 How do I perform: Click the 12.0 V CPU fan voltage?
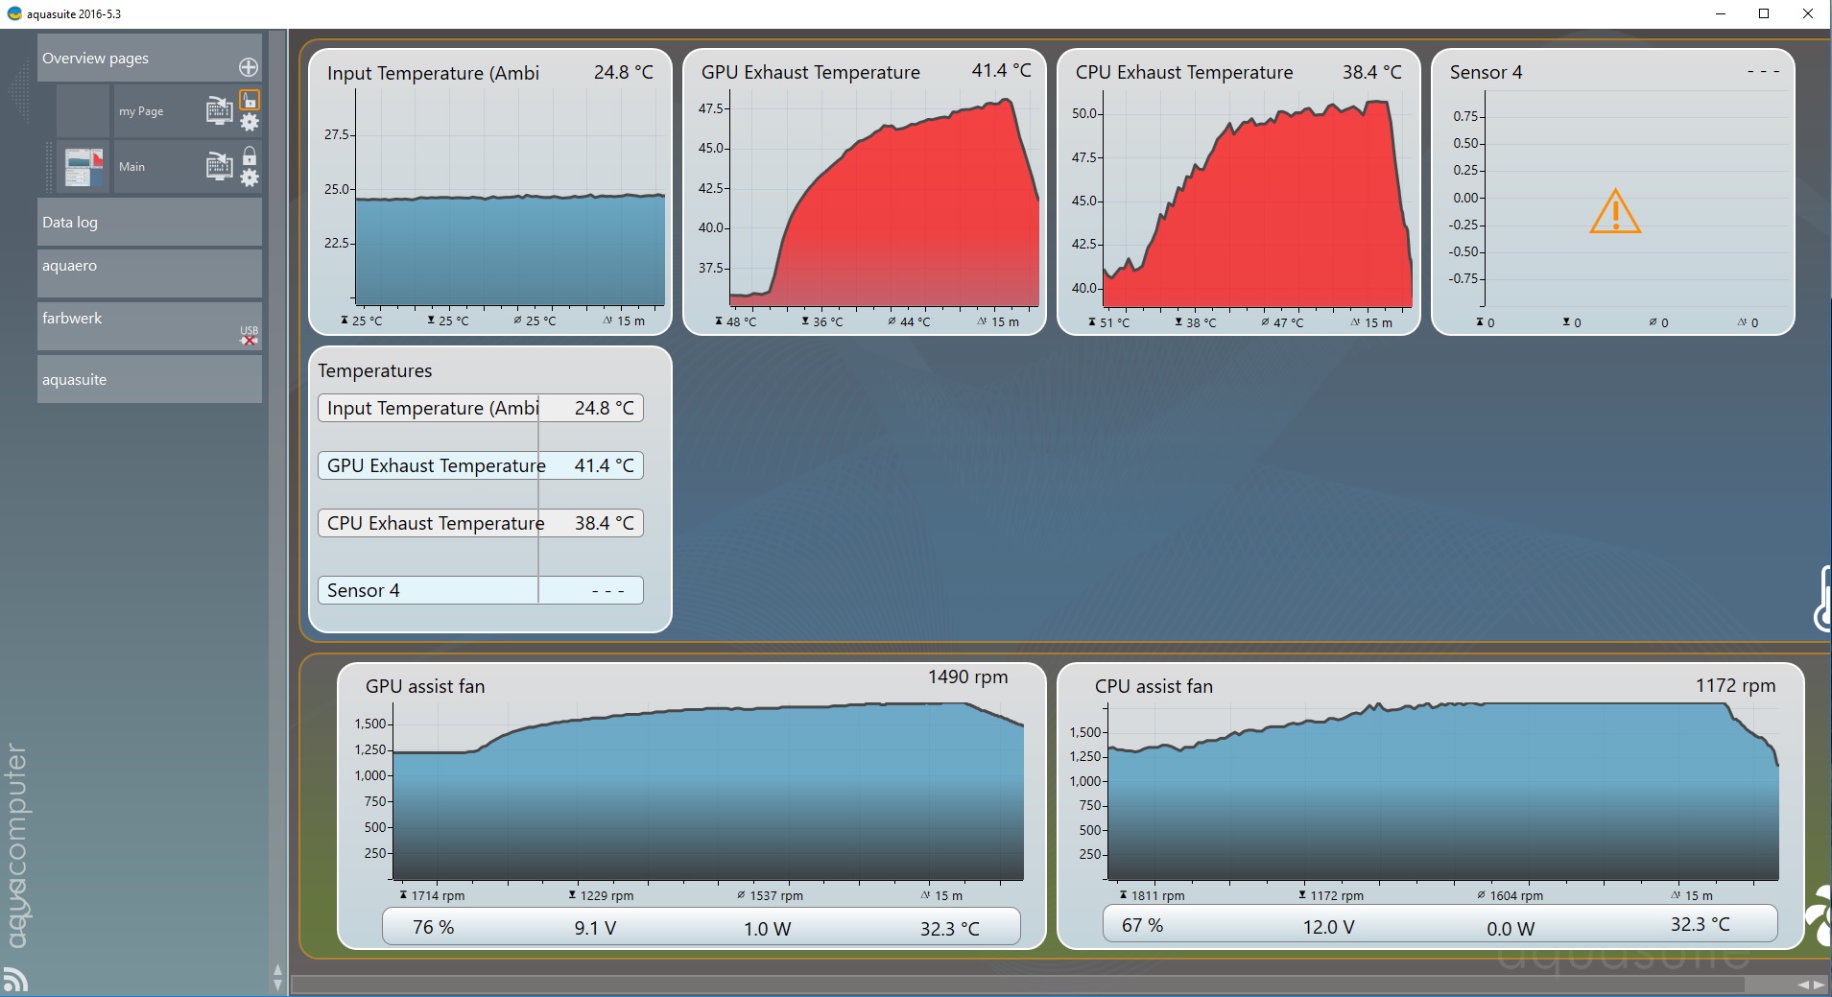1328,926
